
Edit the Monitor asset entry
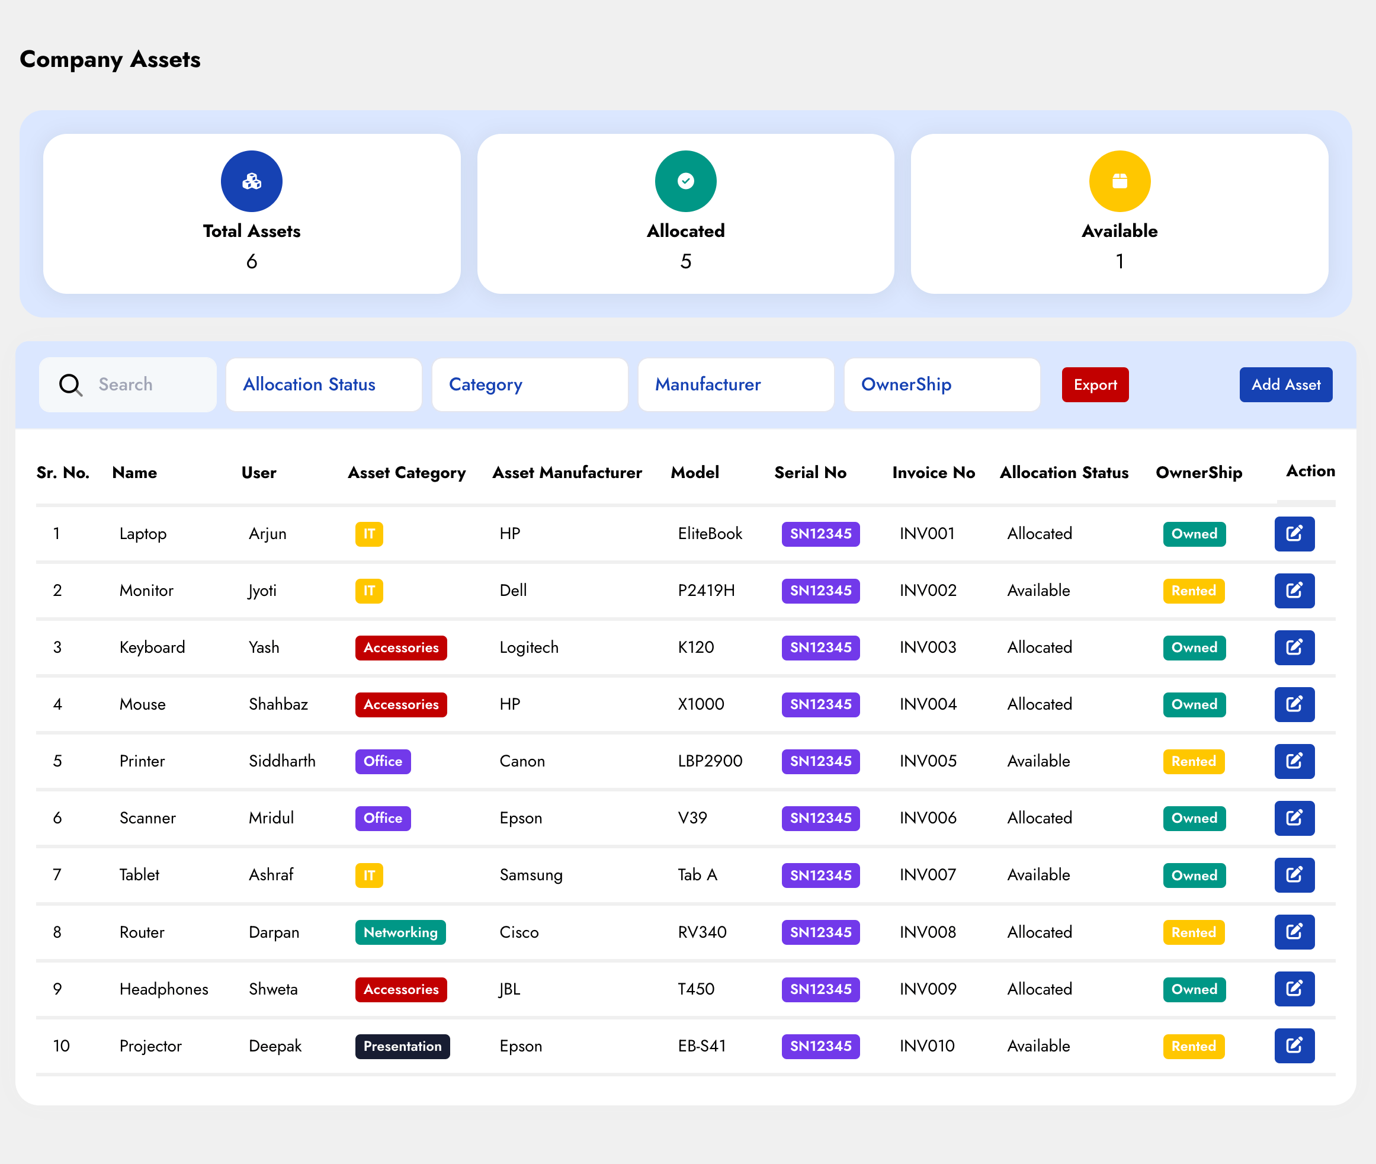pos(1294,590)
